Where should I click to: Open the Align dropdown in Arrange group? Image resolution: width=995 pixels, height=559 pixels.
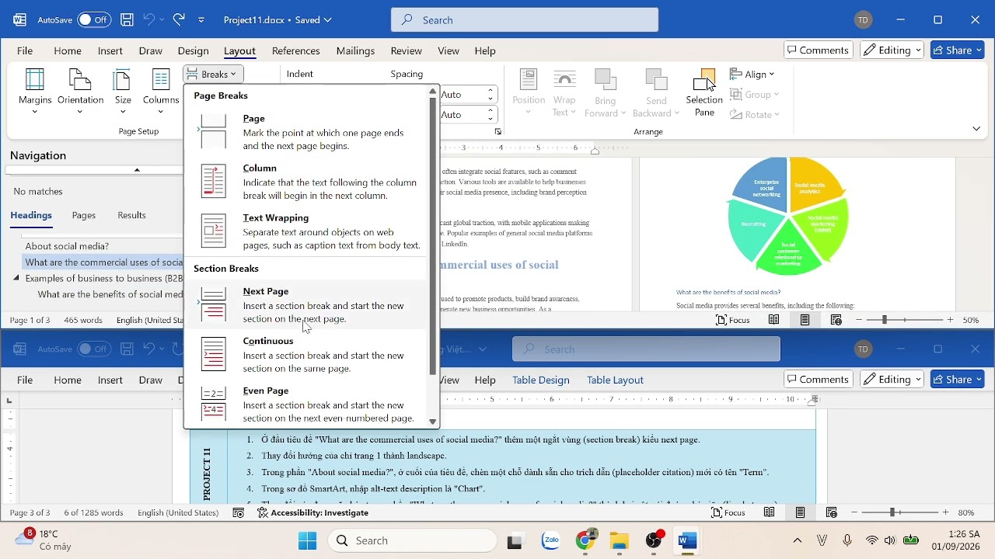752,74
